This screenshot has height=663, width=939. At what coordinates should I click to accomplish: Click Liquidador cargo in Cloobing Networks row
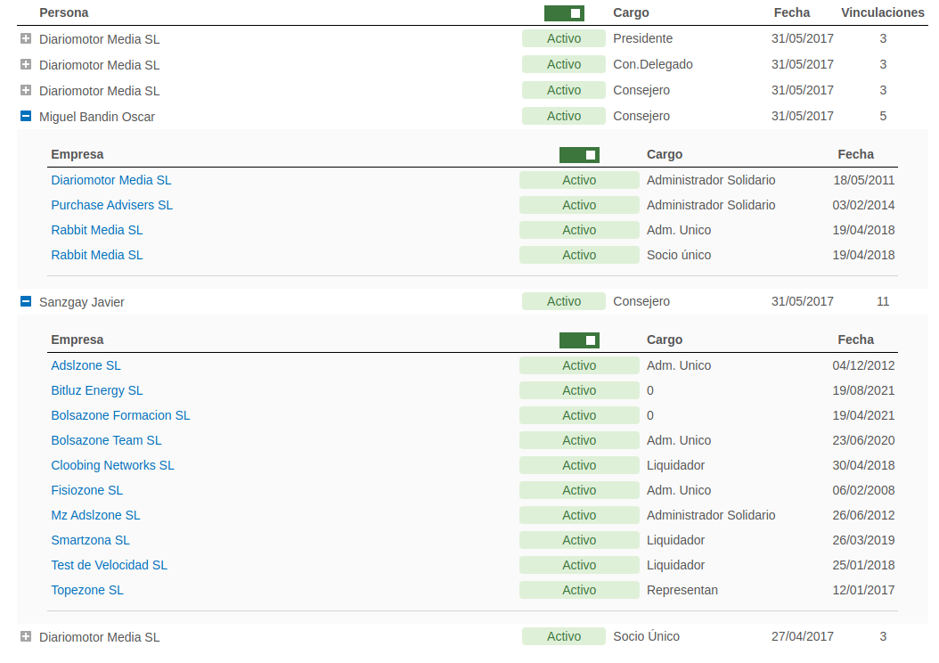point(675,465)
